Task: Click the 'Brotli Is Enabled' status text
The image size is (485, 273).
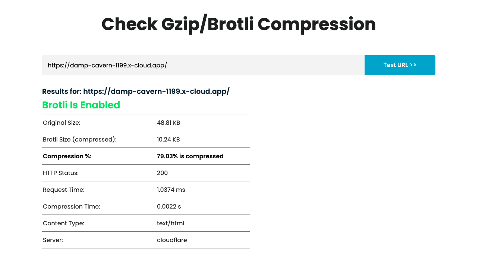Action: 81,105
